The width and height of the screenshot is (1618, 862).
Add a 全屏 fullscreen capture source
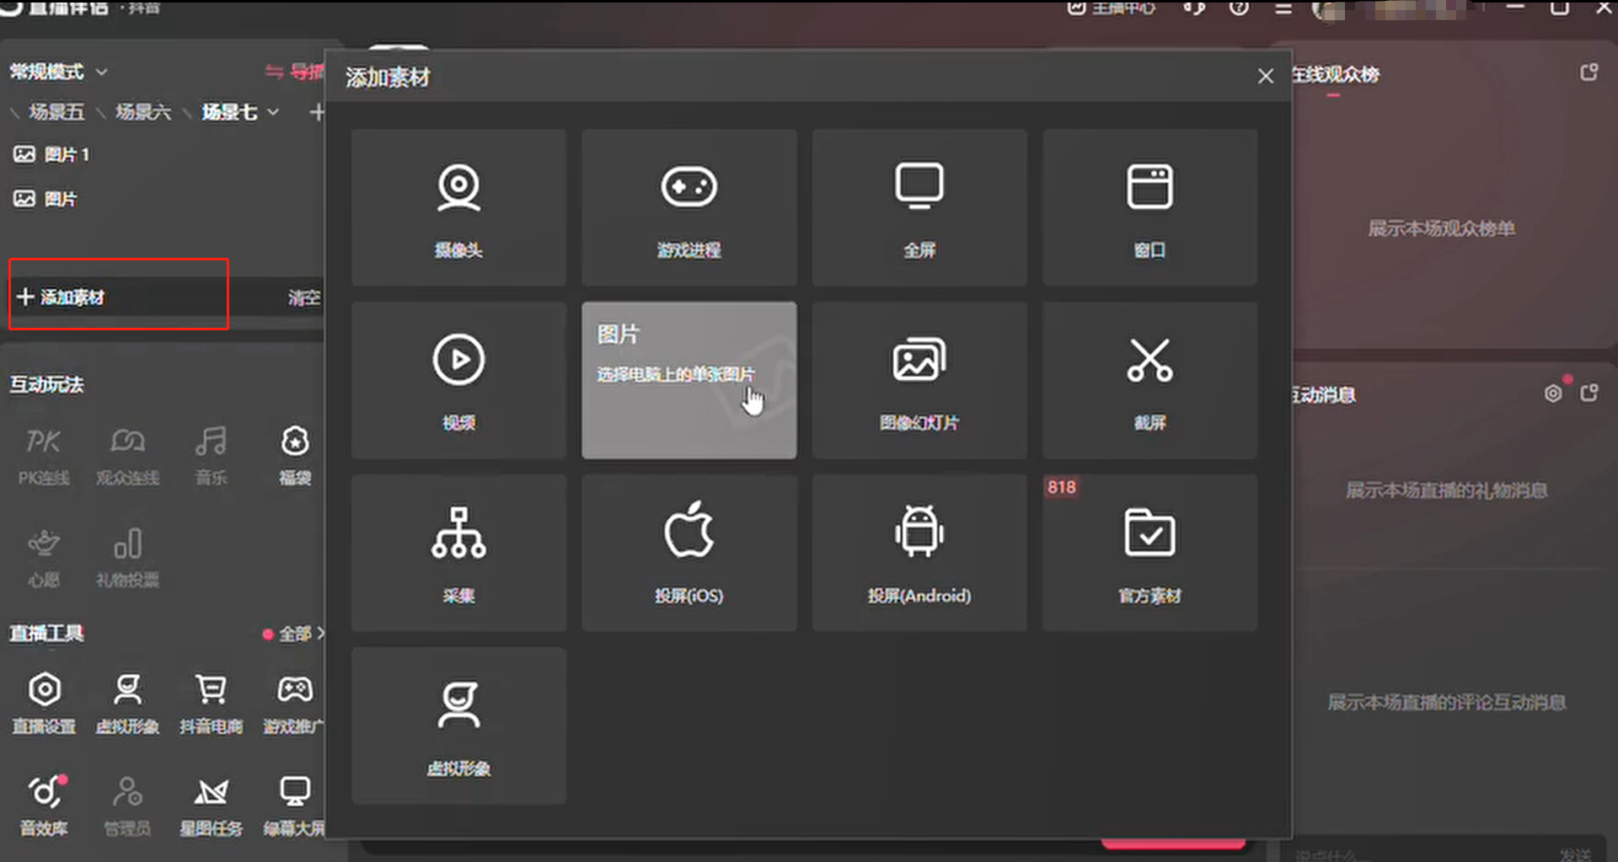[x=919, y=208]
